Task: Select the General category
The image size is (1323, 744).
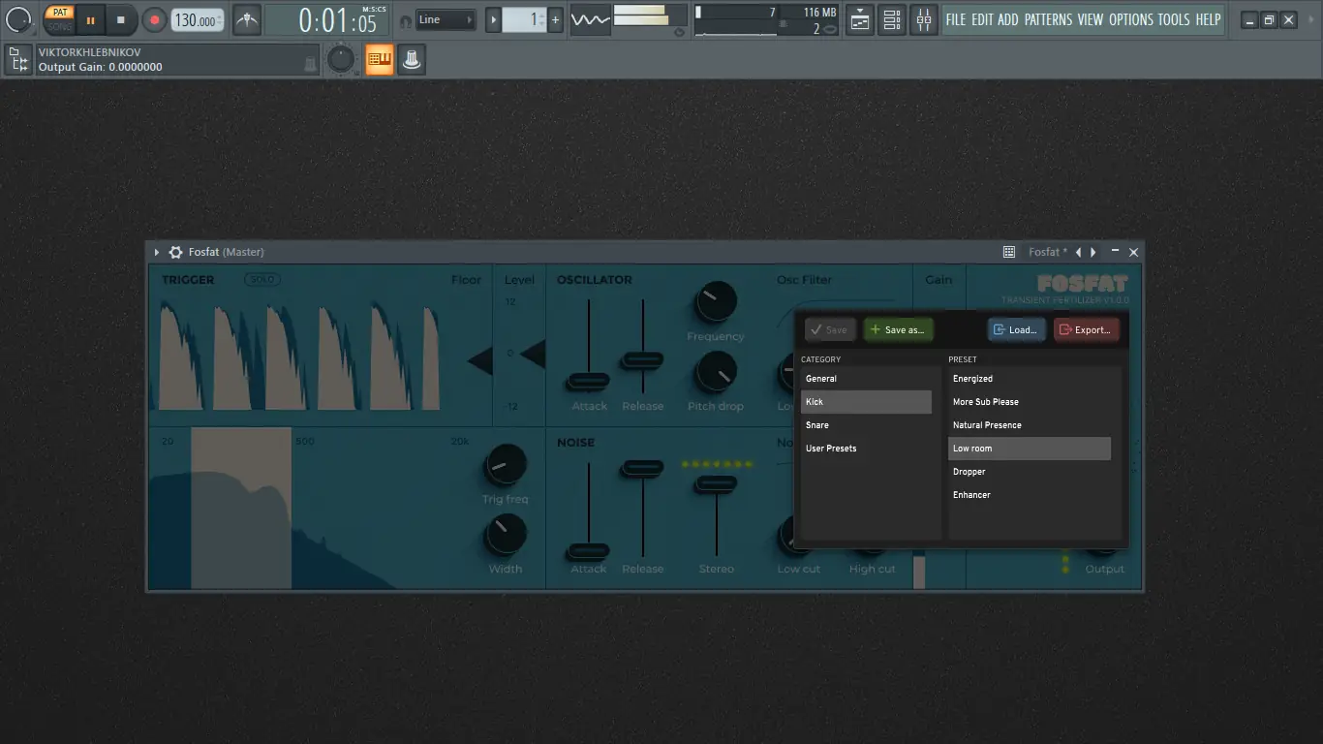Action: [x=866, y=379]
